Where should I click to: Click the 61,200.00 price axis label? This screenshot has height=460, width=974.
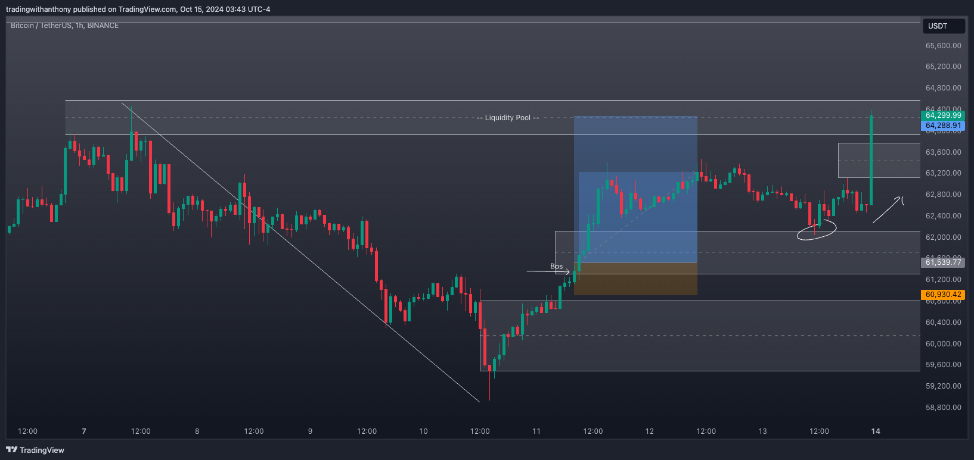pos(943,280)
